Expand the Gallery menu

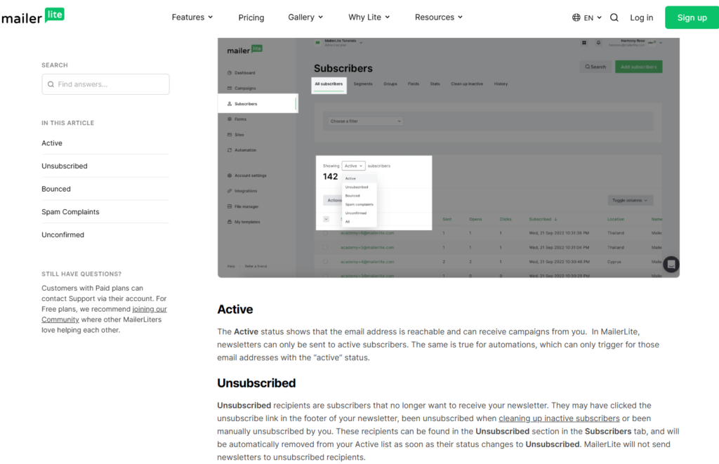[305, 18]
